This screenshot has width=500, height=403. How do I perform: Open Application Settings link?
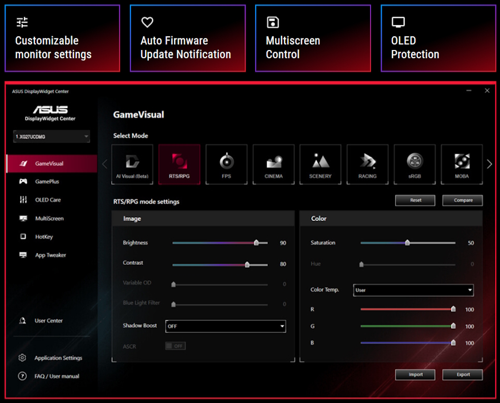coord(58,358)
